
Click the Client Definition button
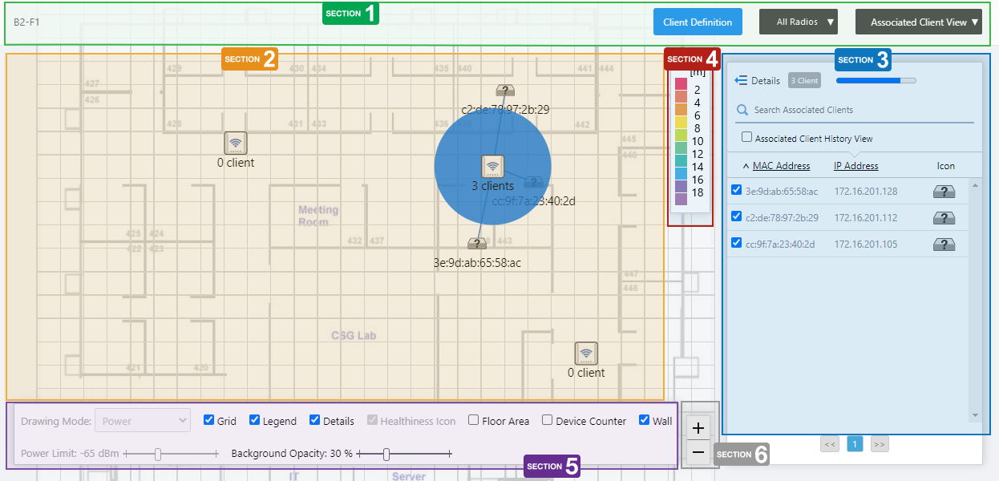click(698, 22)
